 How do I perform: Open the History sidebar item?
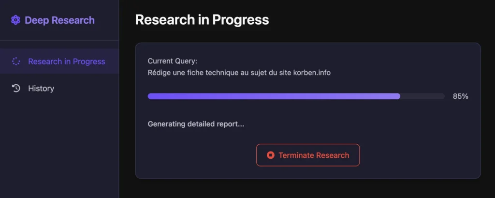point(59,88)
